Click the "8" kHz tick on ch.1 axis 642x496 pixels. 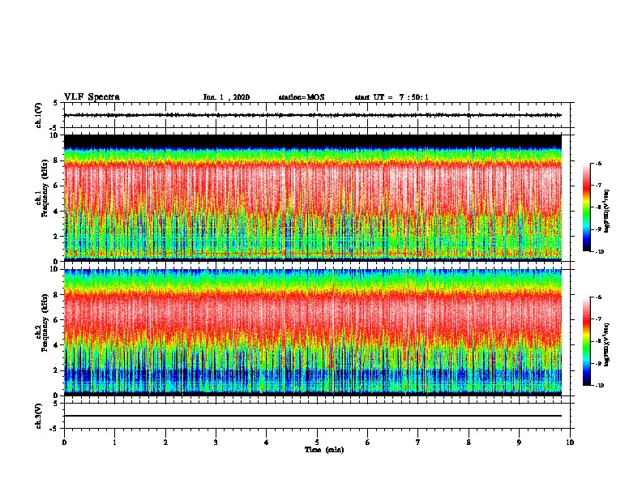click(56, 160)
